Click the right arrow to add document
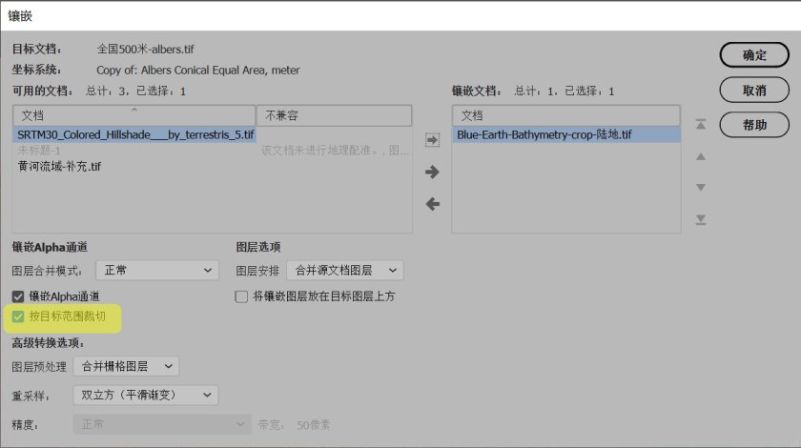 click(432, 172)
